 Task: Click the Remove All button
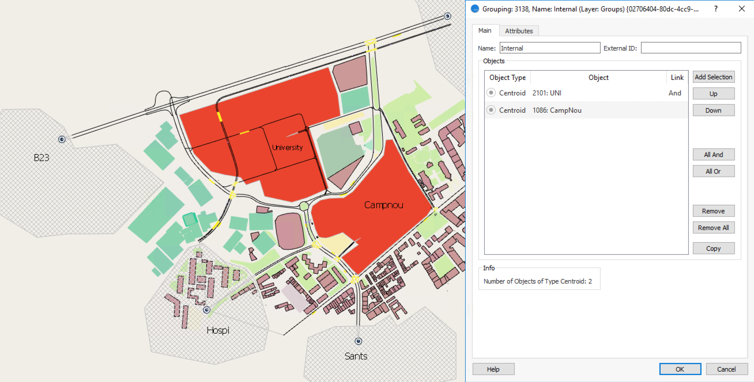[713, 228]
